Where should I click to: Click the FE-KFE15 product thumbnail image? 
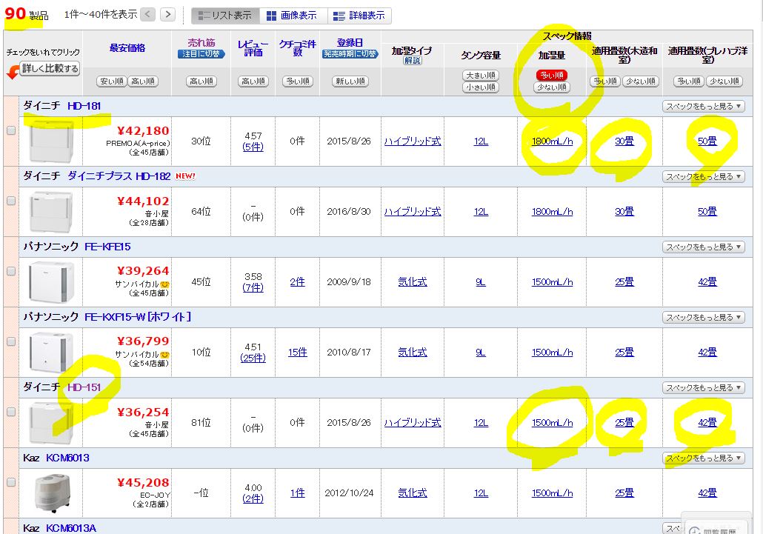point(51,282)
